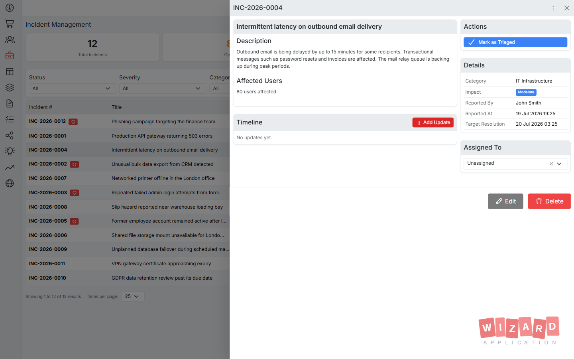
Task: Click '80 users affected' text
Action: point(256,92)
